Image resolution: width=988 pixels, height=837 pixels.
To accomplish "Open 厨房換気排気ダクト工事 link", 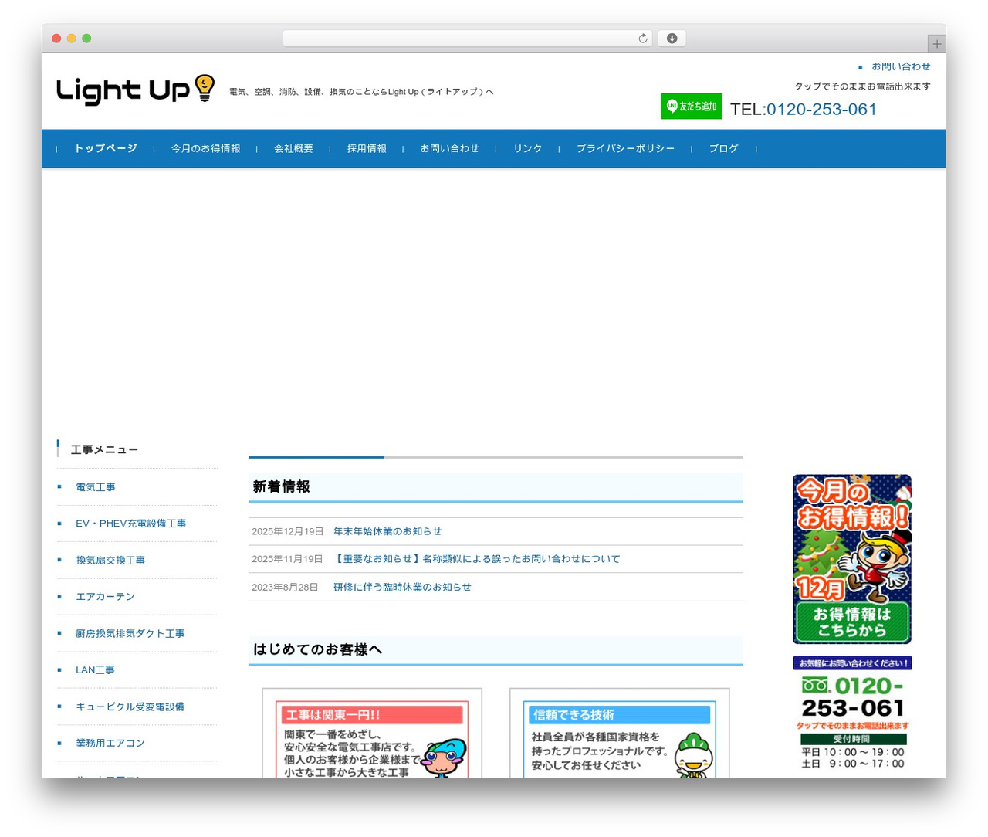I will (130, 634).
